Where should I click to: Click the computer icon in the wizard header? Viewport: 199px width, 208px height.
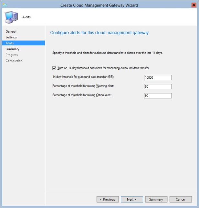pyautogui.click(x=11, y=17)
